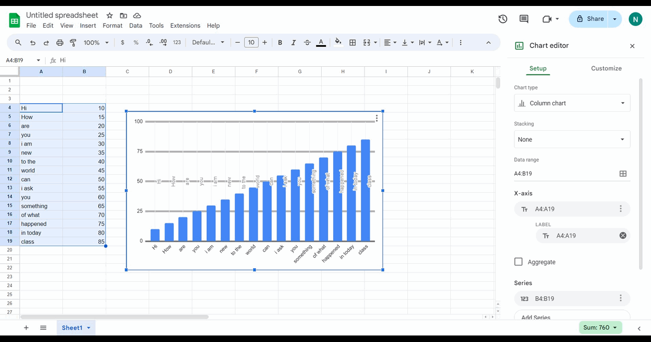Toggle strikethrough formatting
This screenshot has height=342, width=651.
[x=308, y=42]
